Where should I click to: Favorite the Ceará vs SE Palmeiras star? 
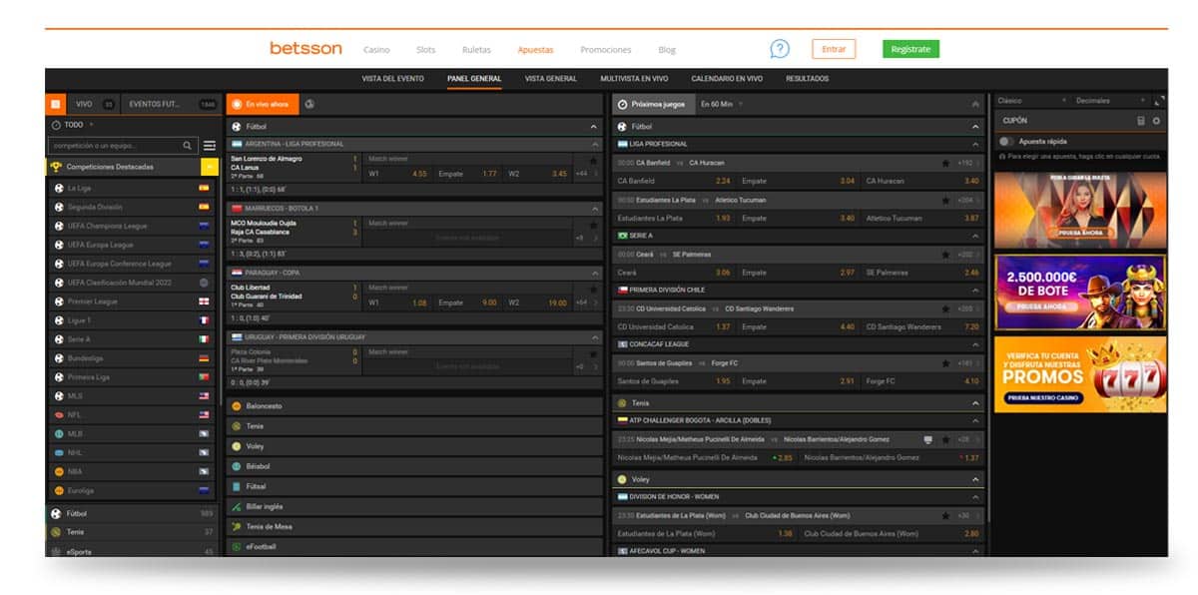[945, 255]
